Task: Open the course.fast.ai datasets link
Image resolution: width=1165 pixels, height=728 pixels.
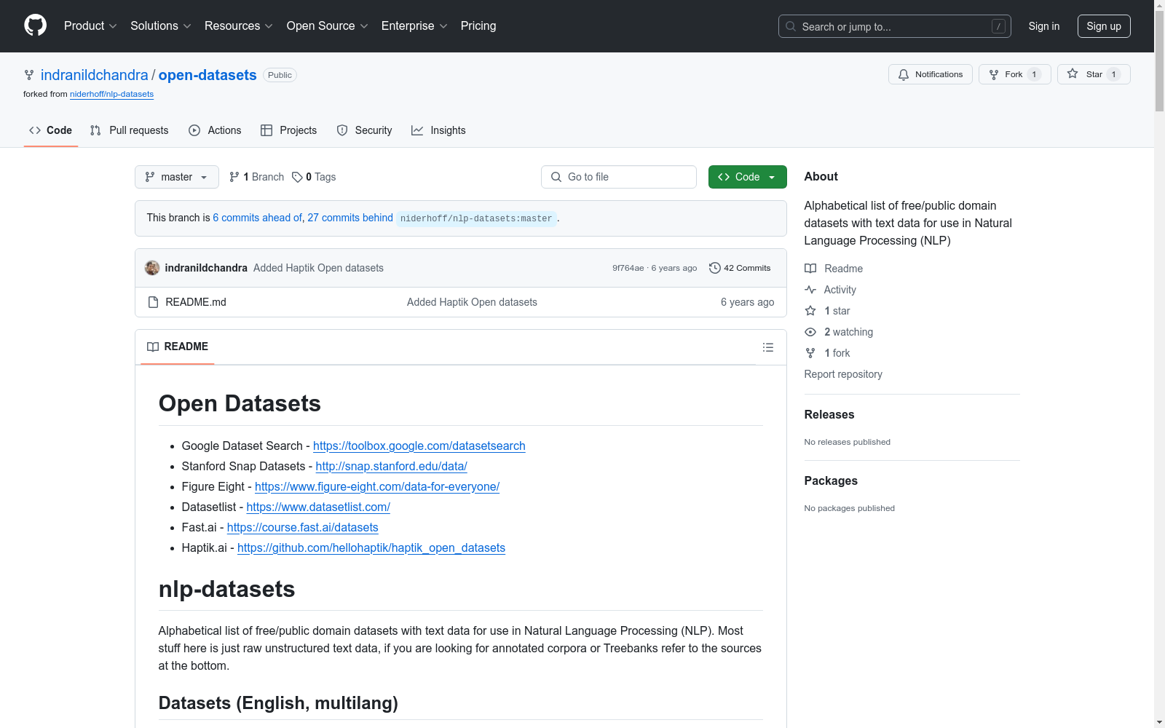Action: 303,527
